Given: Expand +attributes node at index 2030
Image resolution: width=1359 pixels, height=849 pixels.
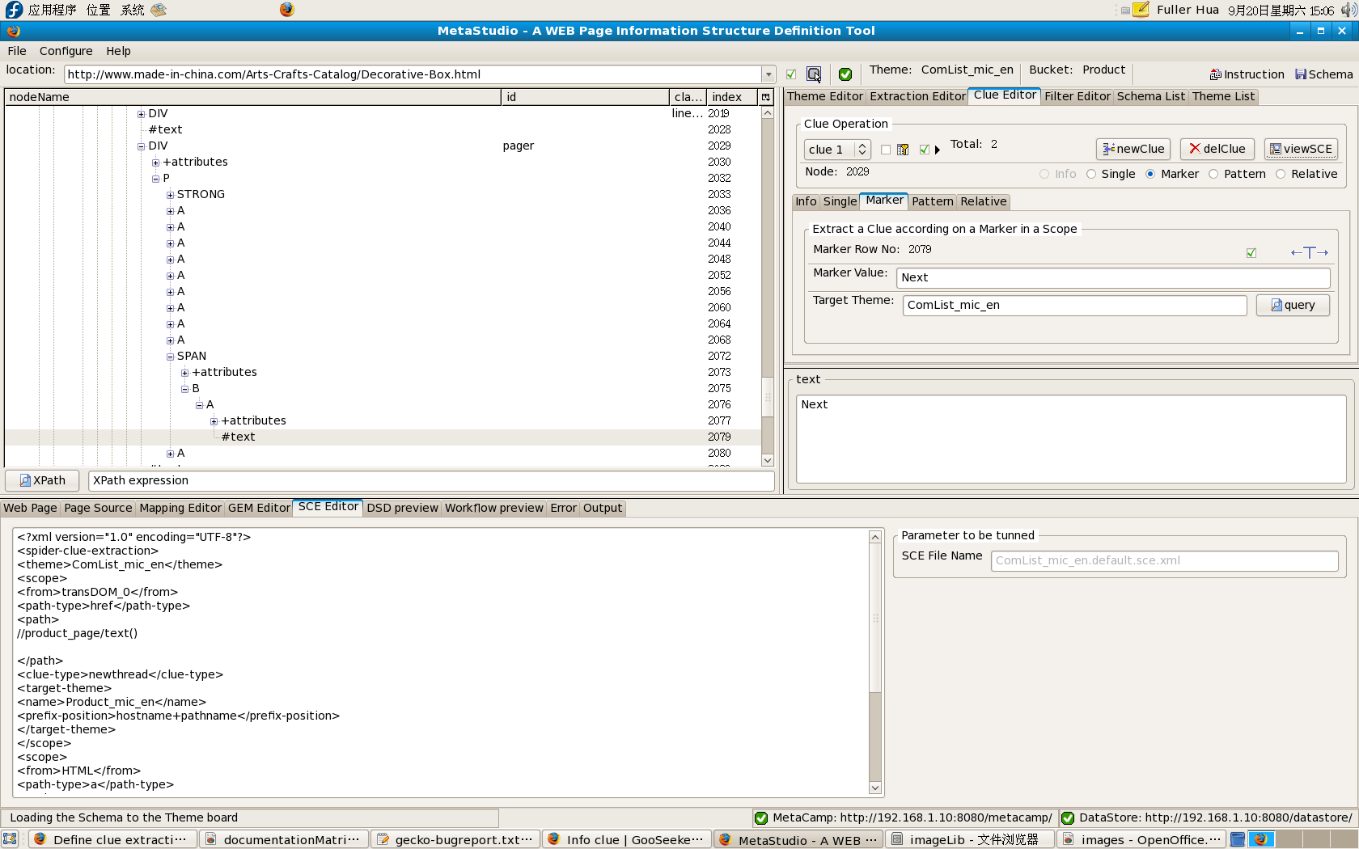Looking at the screenshot, I should [x=155, y=163].
